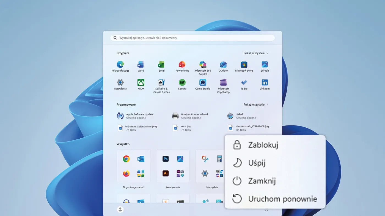The image size is (385, 216).
Task: Launch Photoshop in the Kreatywność folder
Action: [166, 159]
